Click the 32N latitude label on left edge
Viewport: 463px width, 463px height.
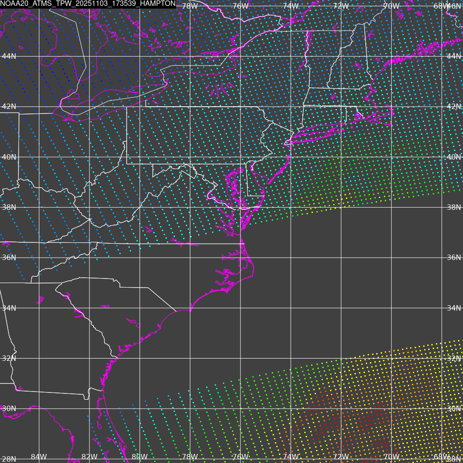[x=9, y=358]
